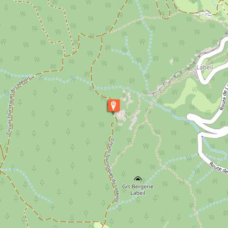The width and height of the screenshot is (228, 228).
Task: Click the blue striped water feature icon
Action: pos(207,13)
